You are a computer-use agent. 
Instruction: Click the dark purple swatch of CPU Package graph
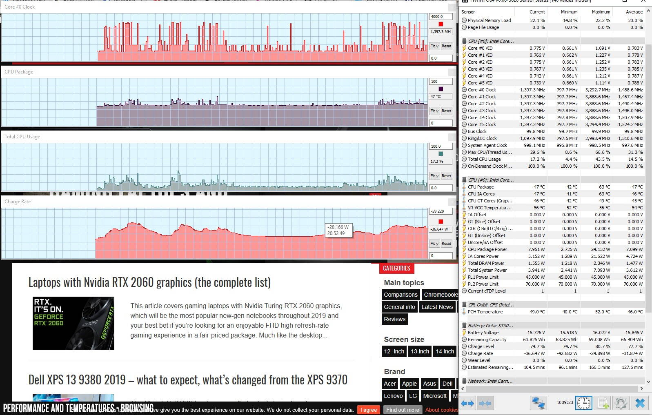click(x=441, y=89)
